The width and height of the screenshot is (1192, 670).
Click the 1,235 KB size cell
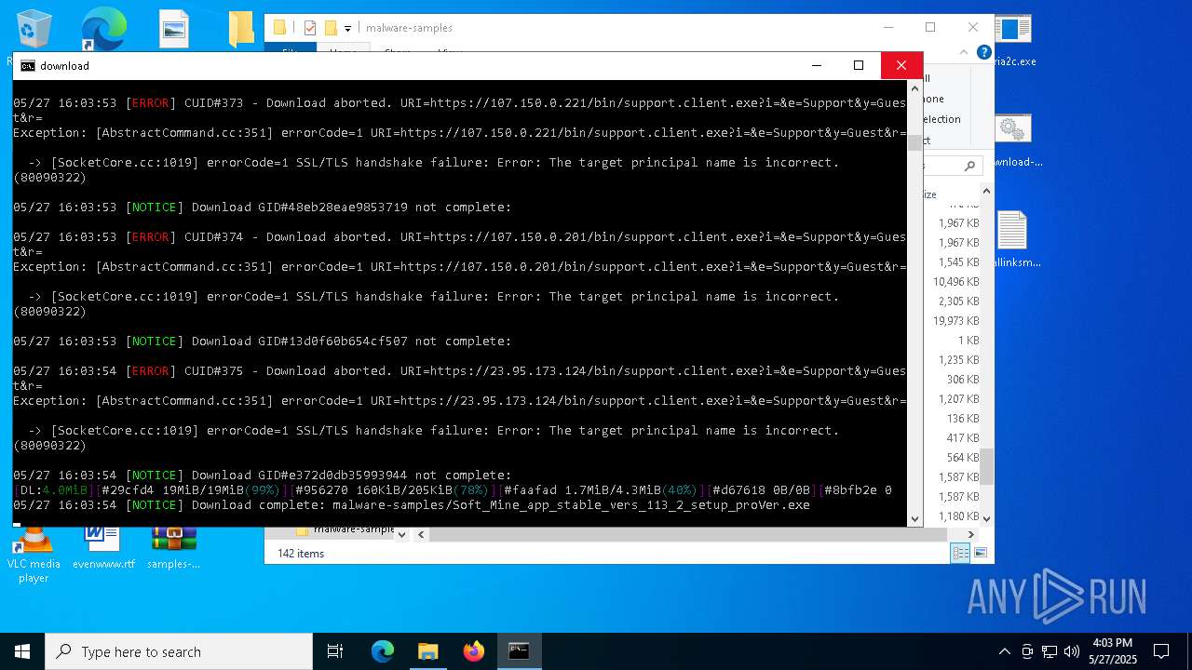pyautogui.click(x=958, y=360)
